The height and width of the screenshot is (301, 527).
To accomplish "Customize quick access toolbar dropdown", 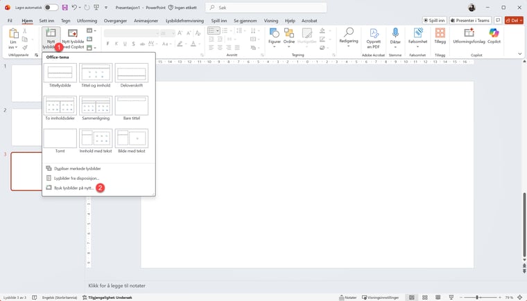I will (x=106, y=8).
